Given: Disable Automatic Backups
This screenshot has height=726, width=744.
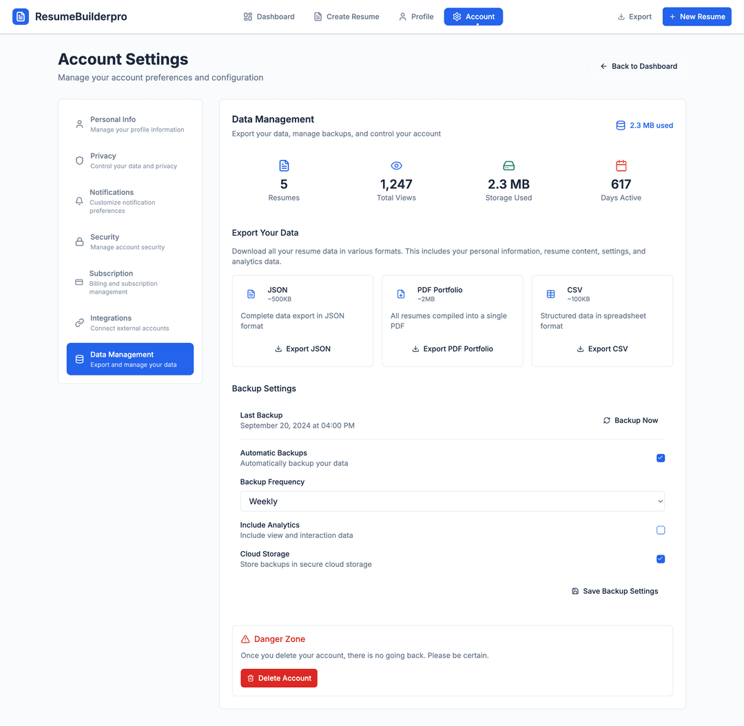Looking at the screenshot, I should (x=661, y=457).
